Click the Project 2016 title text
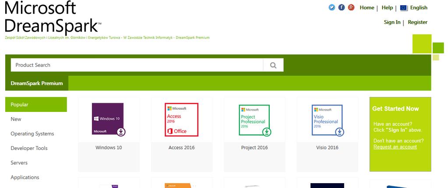 coord(254,147)
